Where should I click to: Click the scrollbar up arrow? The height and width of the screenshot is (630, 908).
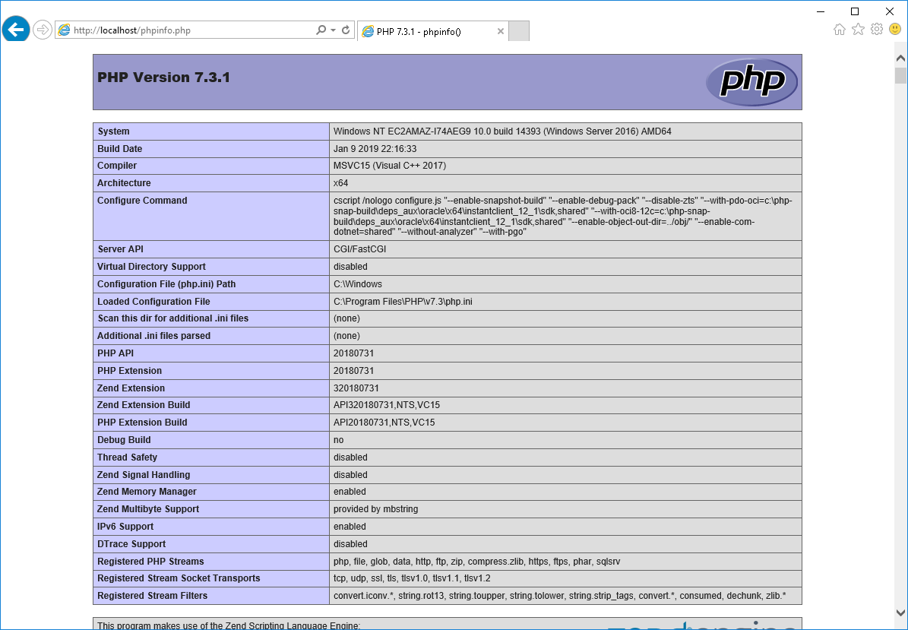(x=900, y=58)
